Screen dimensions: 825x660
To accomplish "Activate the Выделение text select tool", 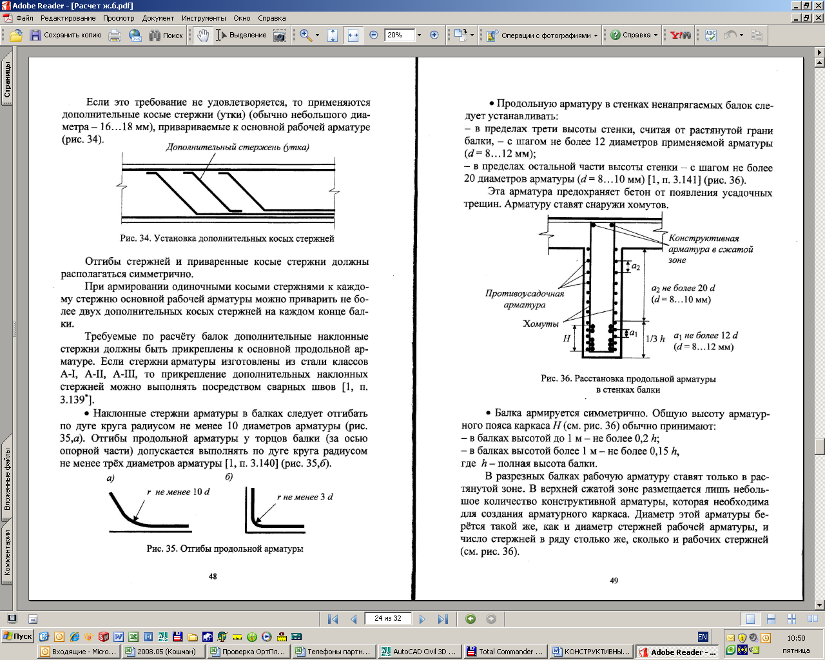I will pos(241,35).
